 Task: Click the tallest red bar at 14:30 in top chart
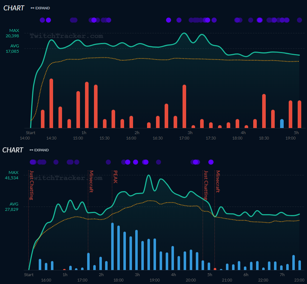click(51, 103)
